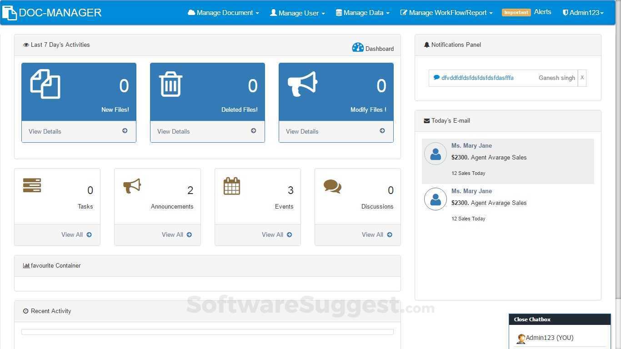Viewport: 621px width, 349px height.
Task: Click View Details under Deleted Files
Action: [x=173, y=131]
